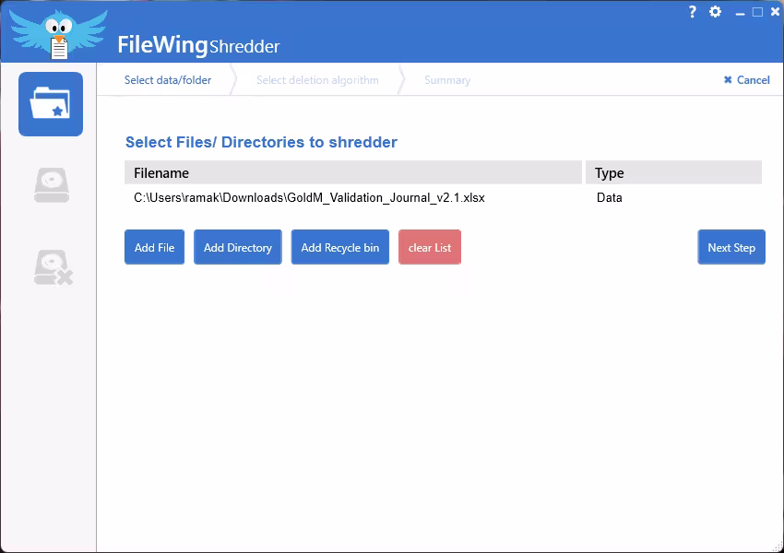Open the file/folder shredder sidebar icon
Viewport: 784px width, 553px height.
pyautogui.click(x=51, y=104)
